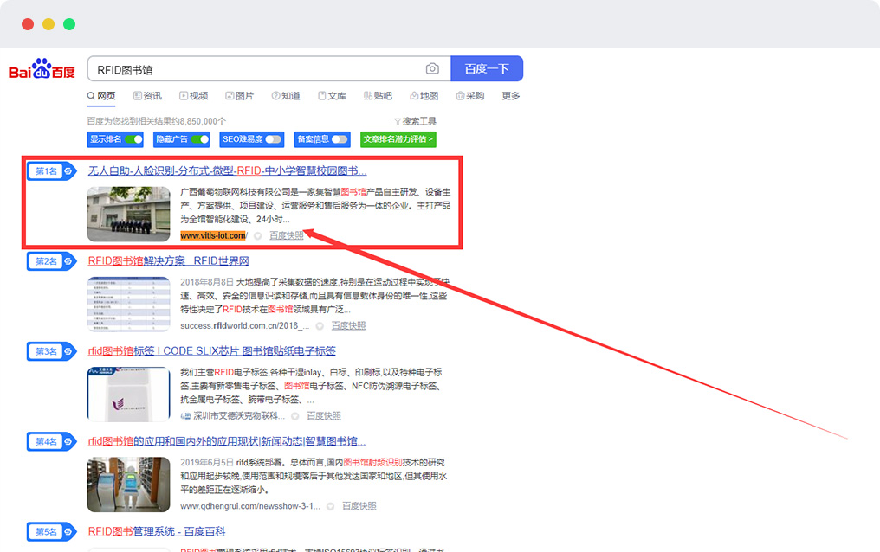This screenshot has width=880, height=552.
Task: Visit the success.rfidworld.com.cn URL link
Action: click(x=245, y=326)
